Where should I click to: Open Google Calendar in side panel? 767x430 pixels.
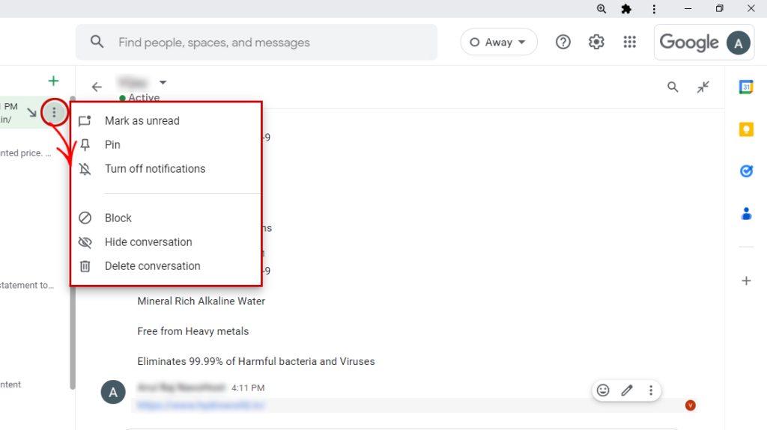point(746,87)
